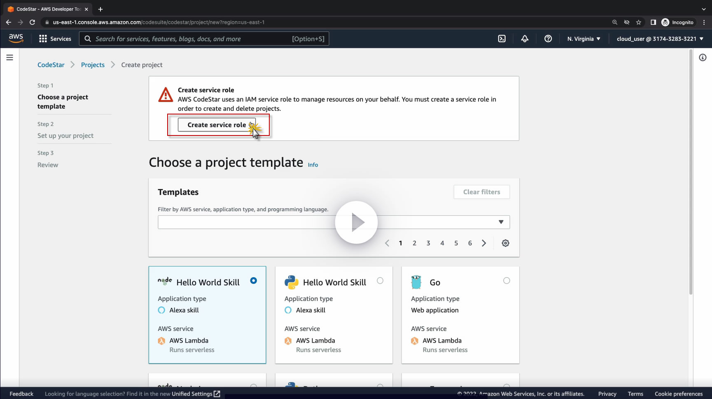Open Cookie preferences in footer
This screenshot has height=399, width=712.
coord(679,394)
